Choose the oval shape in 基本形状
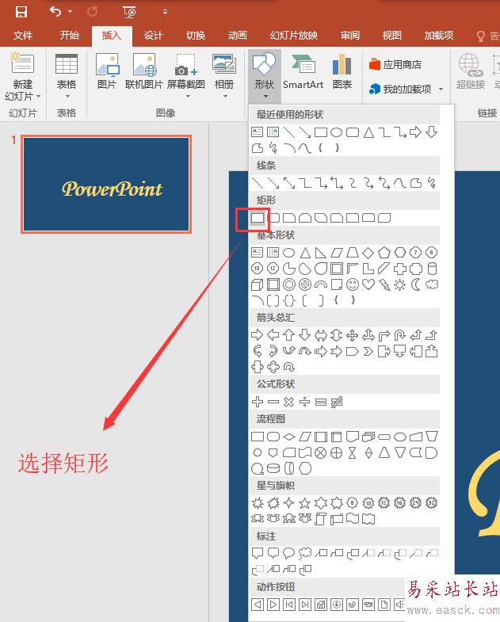This screenshot has width=500, height=622. tap(289, 253)
